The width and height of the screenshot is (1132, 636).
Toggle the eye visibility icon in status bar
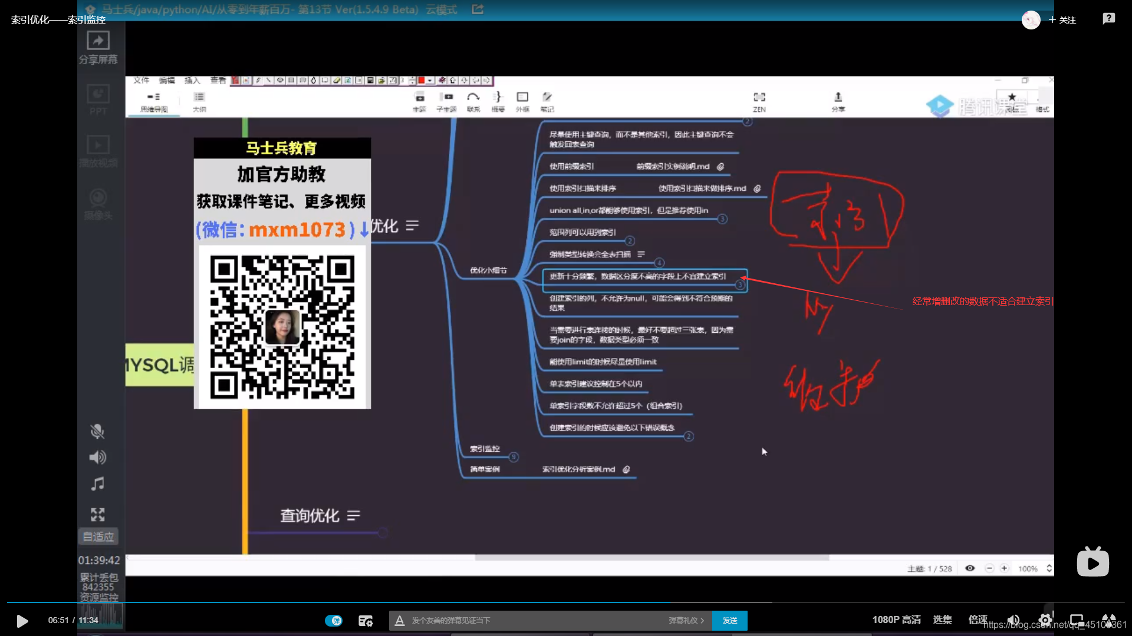point(970,568)
